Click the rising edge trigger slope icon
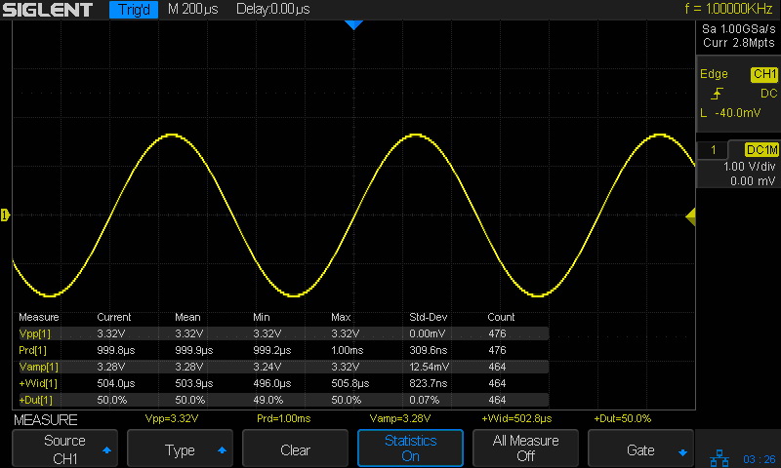Screen dimensions: 781x468 click(x=717, y=94)
